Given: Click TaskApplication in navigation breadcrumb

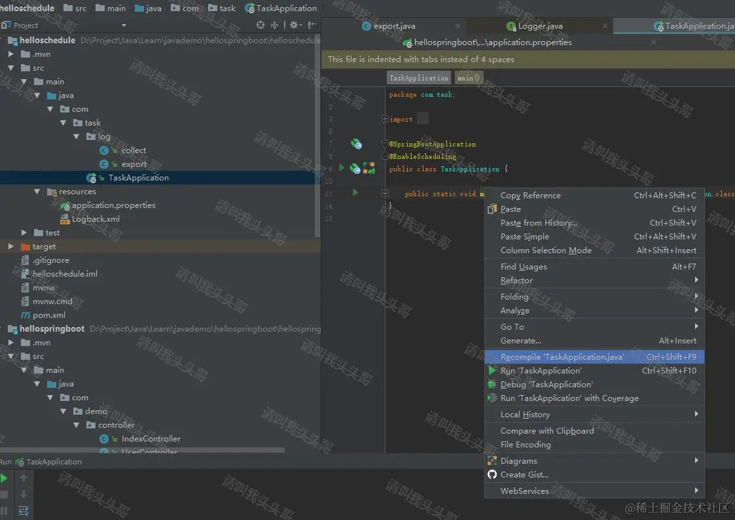Looking at the screenshot, I should [281, 9].
